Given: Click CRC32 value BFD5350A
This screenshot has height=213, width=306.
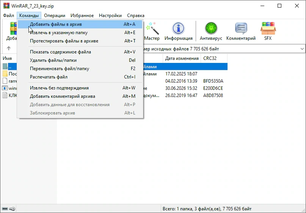Looking at the screenshot, I should click(x=213, y=81).
